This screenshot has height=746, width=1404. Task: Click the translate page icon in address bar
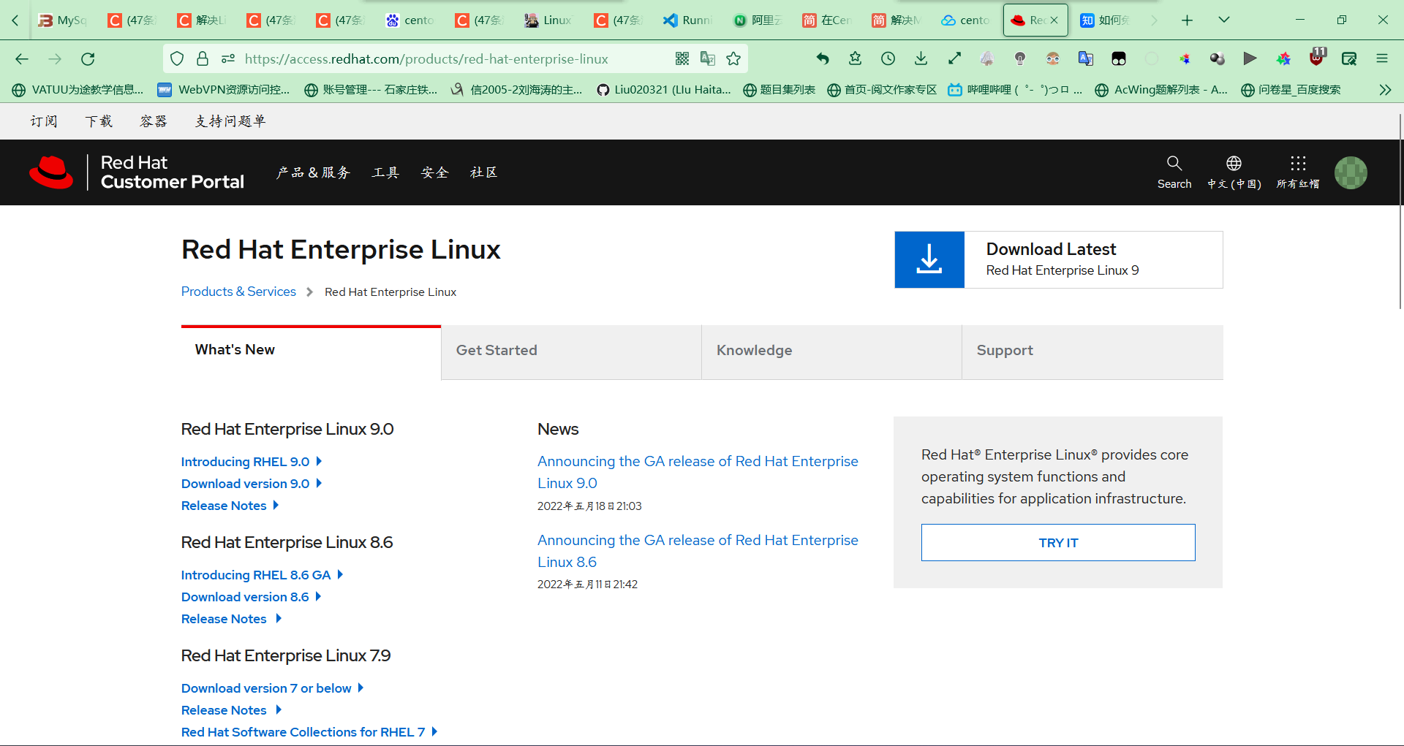tap(708, 59)
